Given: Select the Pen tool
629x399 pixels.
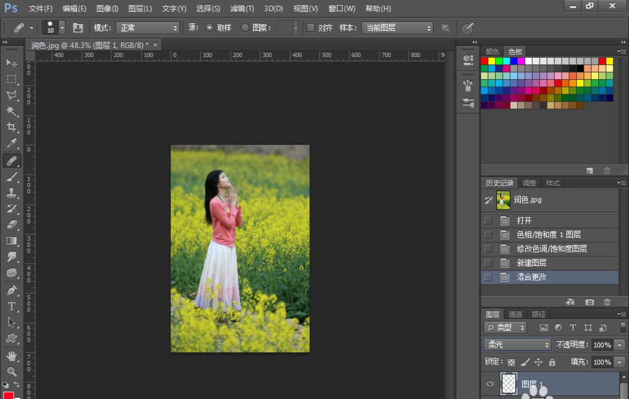Looking at the screenshot, I should click(x=12, y=290).
